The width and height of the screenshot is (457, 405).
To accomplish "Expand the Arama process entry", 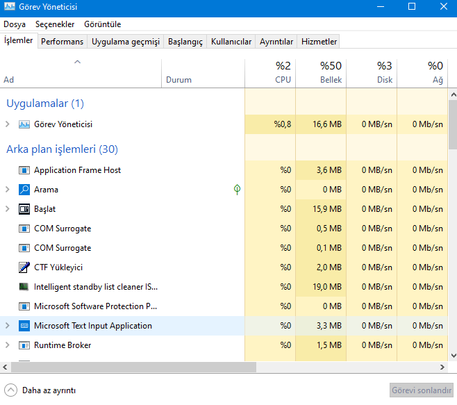I will [8, 190].
